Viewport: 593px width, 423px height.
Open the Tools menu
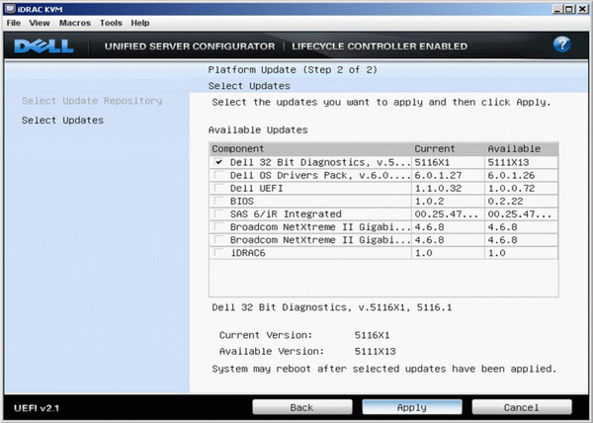click(111, 23)
